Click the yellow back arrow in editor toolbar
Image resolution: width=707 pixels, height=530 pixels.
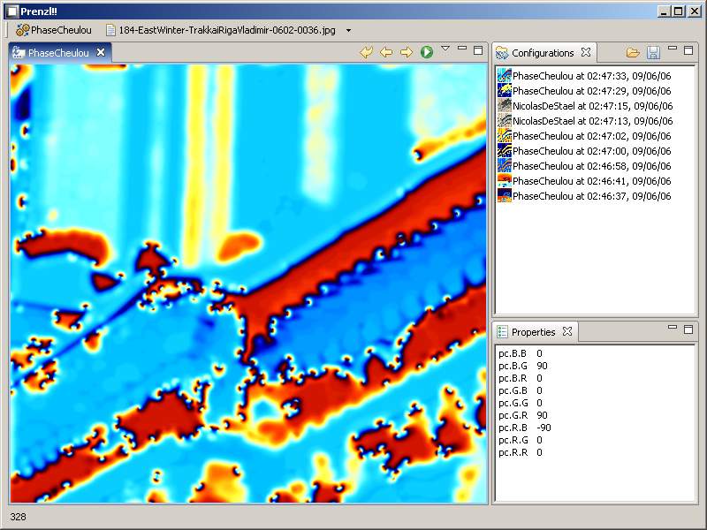[386, 53]
